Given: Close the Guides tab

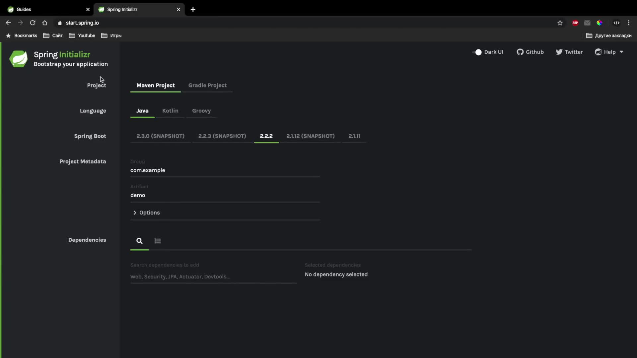Looking at the screenshot, I should pyautogui.click(x=88, y=9).
